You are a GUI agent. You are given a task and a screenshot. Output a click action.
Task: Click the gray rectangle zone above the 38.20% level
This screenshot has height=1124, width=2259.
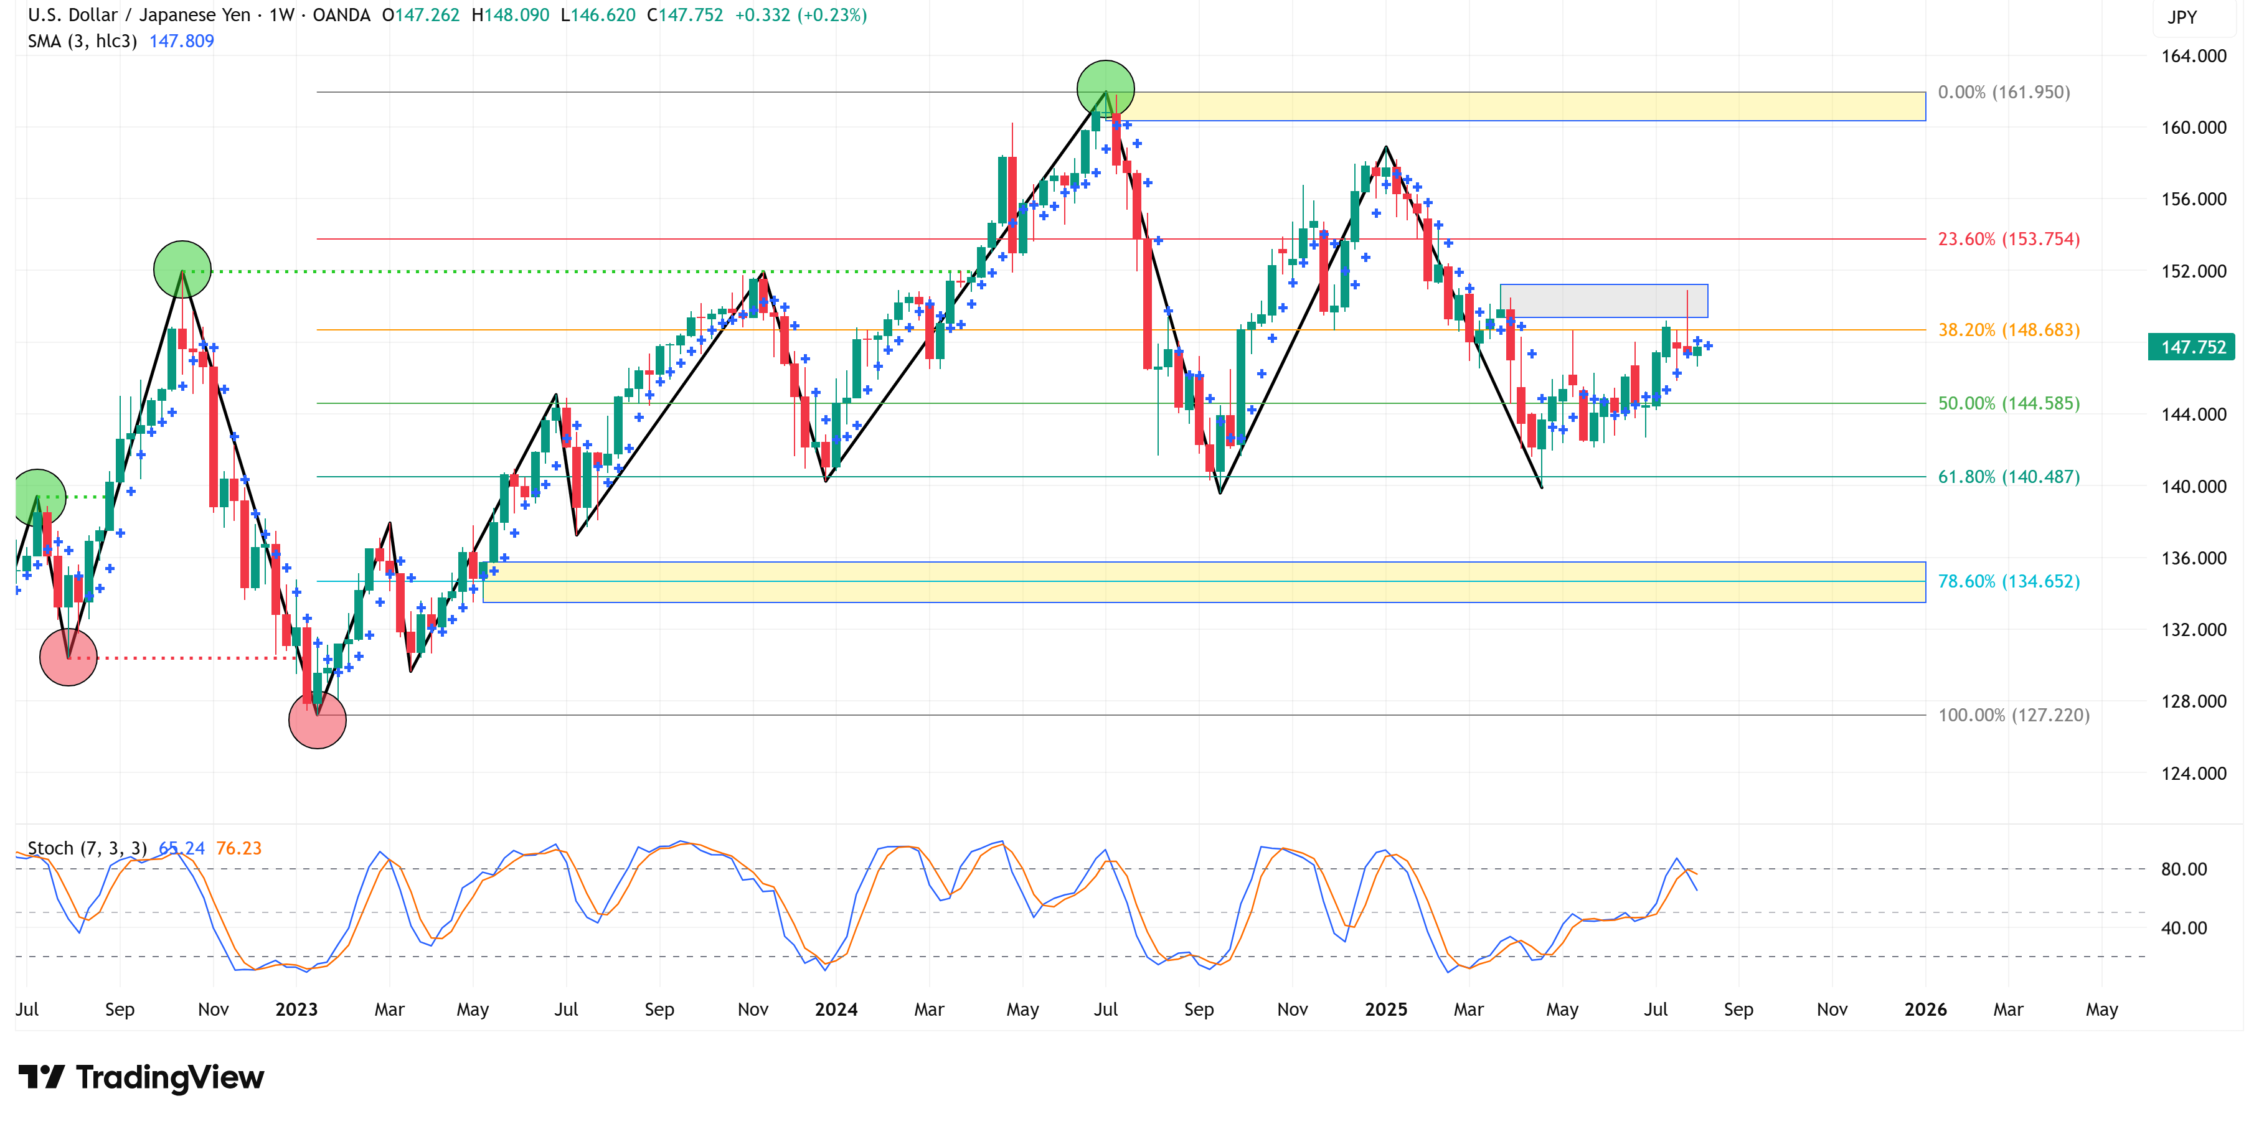click(1603, 301)
